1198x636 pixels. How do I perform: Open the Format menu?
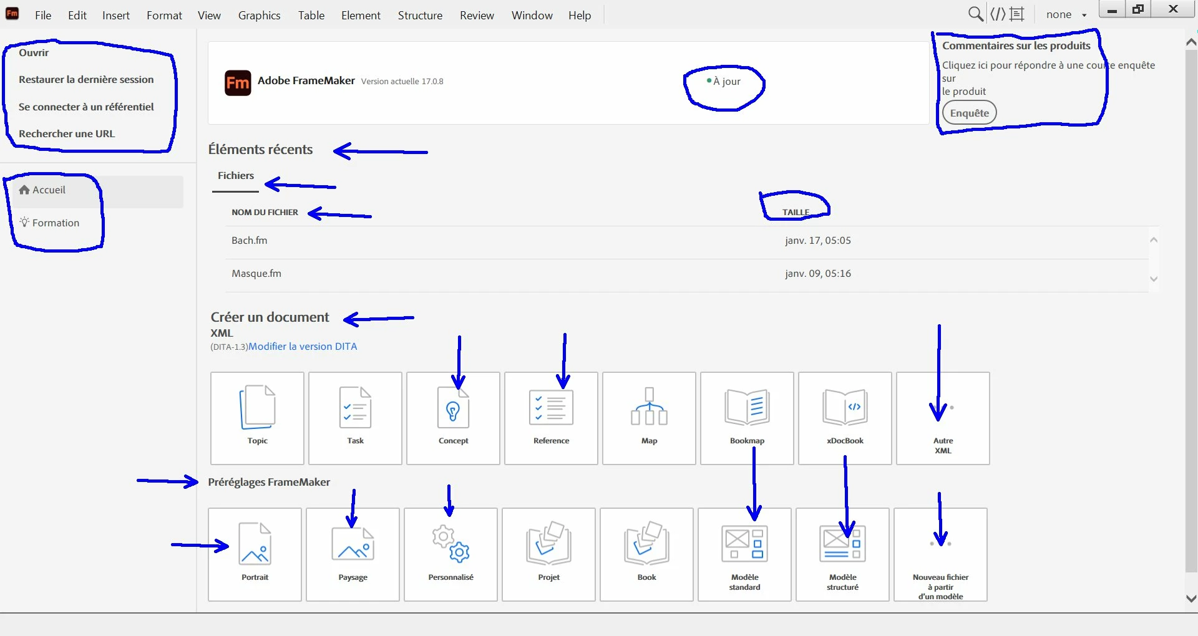tap(164, 15)
